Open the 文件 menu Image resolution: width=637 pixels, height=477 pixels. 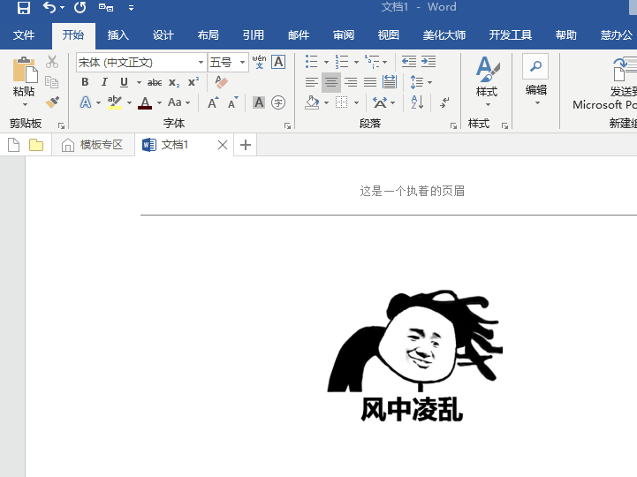coord(24,35)
